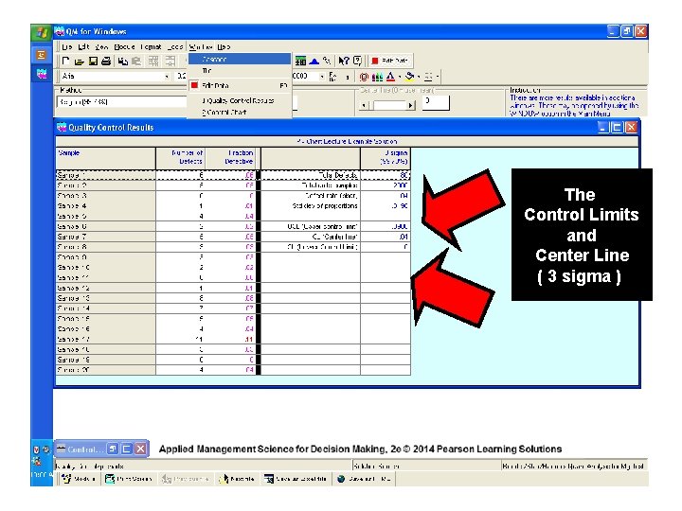Viewport: 682px width, 511px height.
Task: Click Save as HTML button
Action: point(364,479)
